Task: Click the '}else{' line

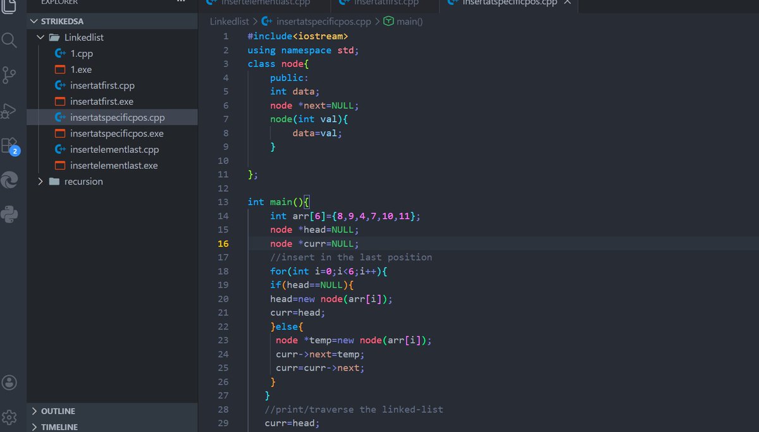Action: click(x=287, y=326)
